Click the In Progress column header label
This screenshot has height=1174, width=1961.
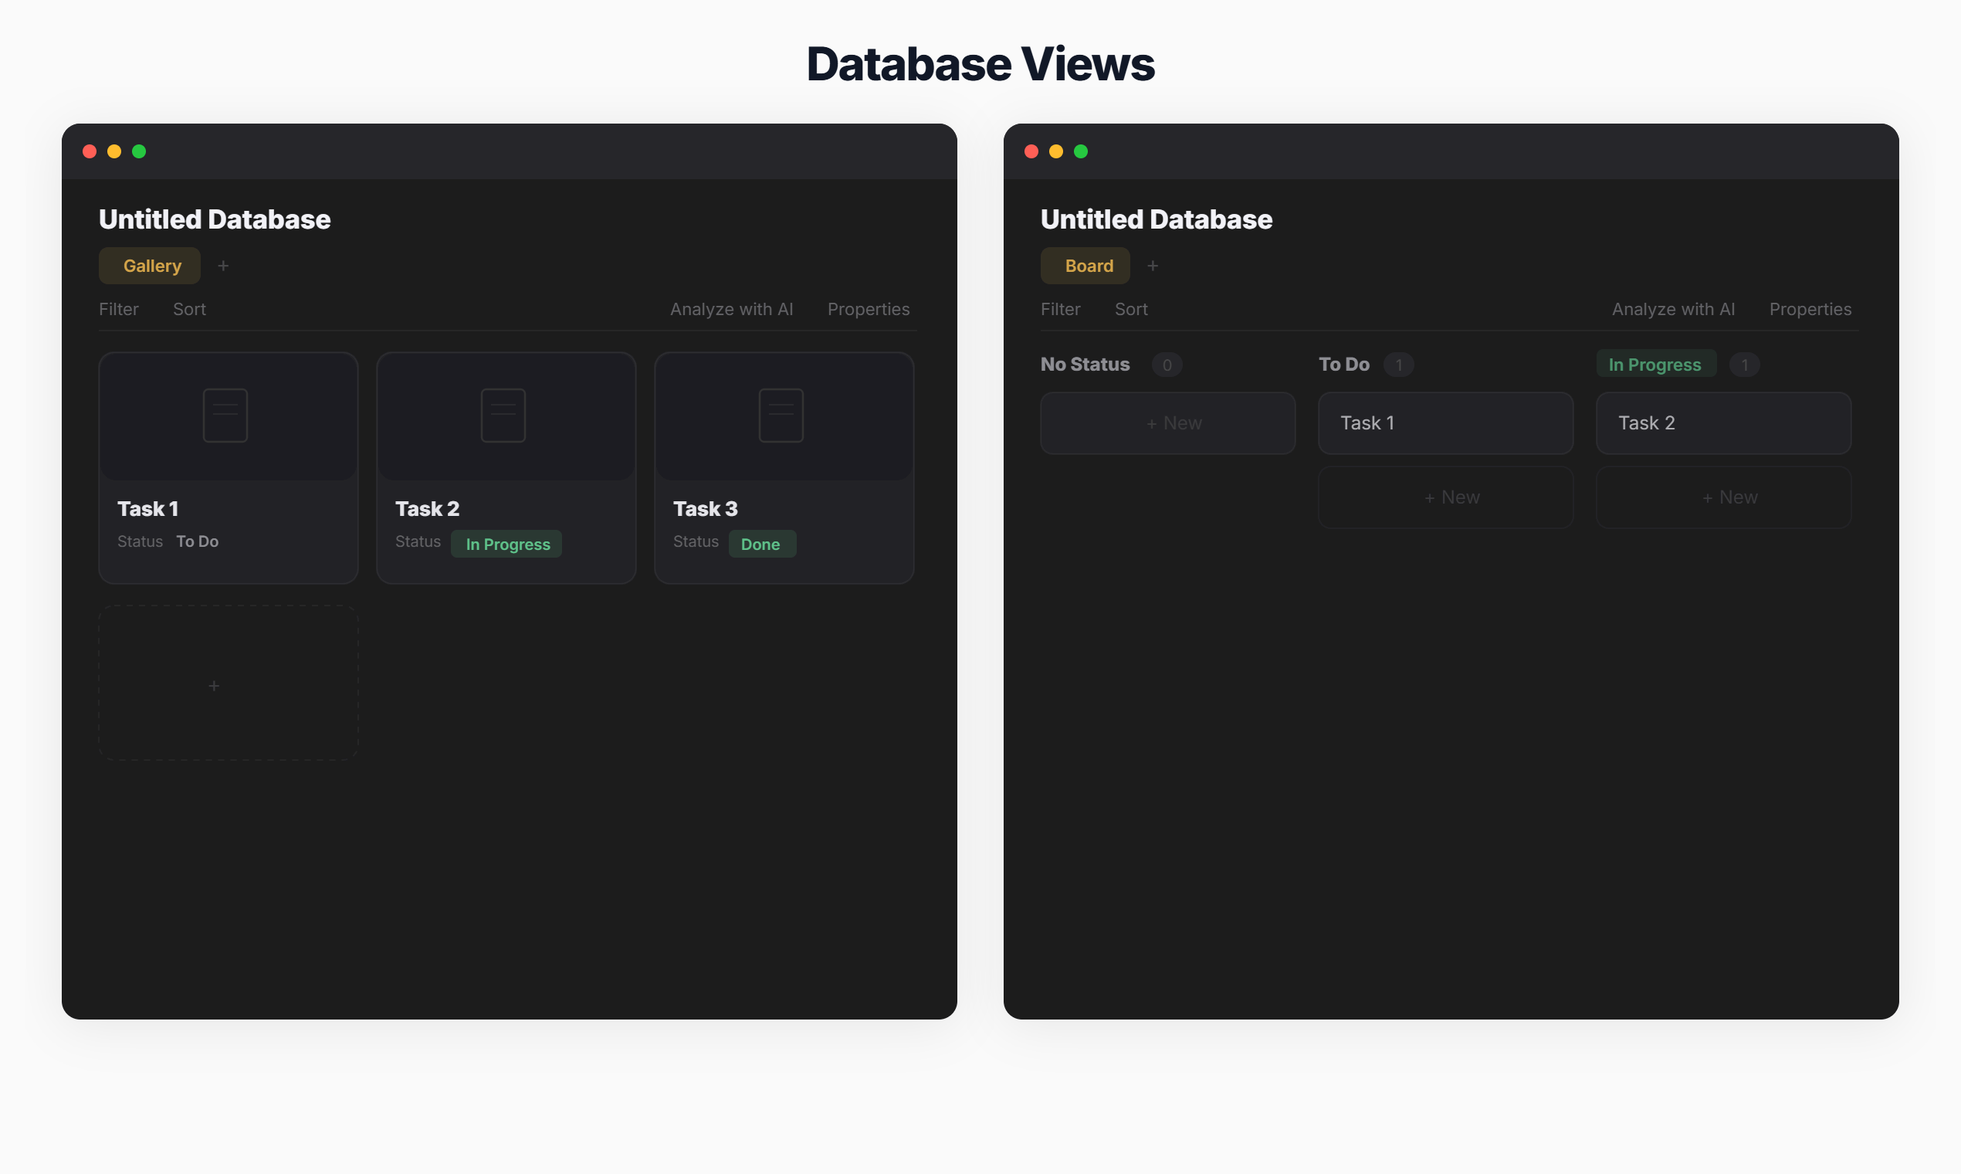coord(1655,365)
